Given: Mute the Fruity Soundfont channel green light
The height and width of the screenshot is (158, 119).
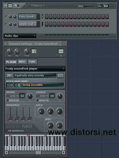Looking at the screenshot, I should 6,16.
